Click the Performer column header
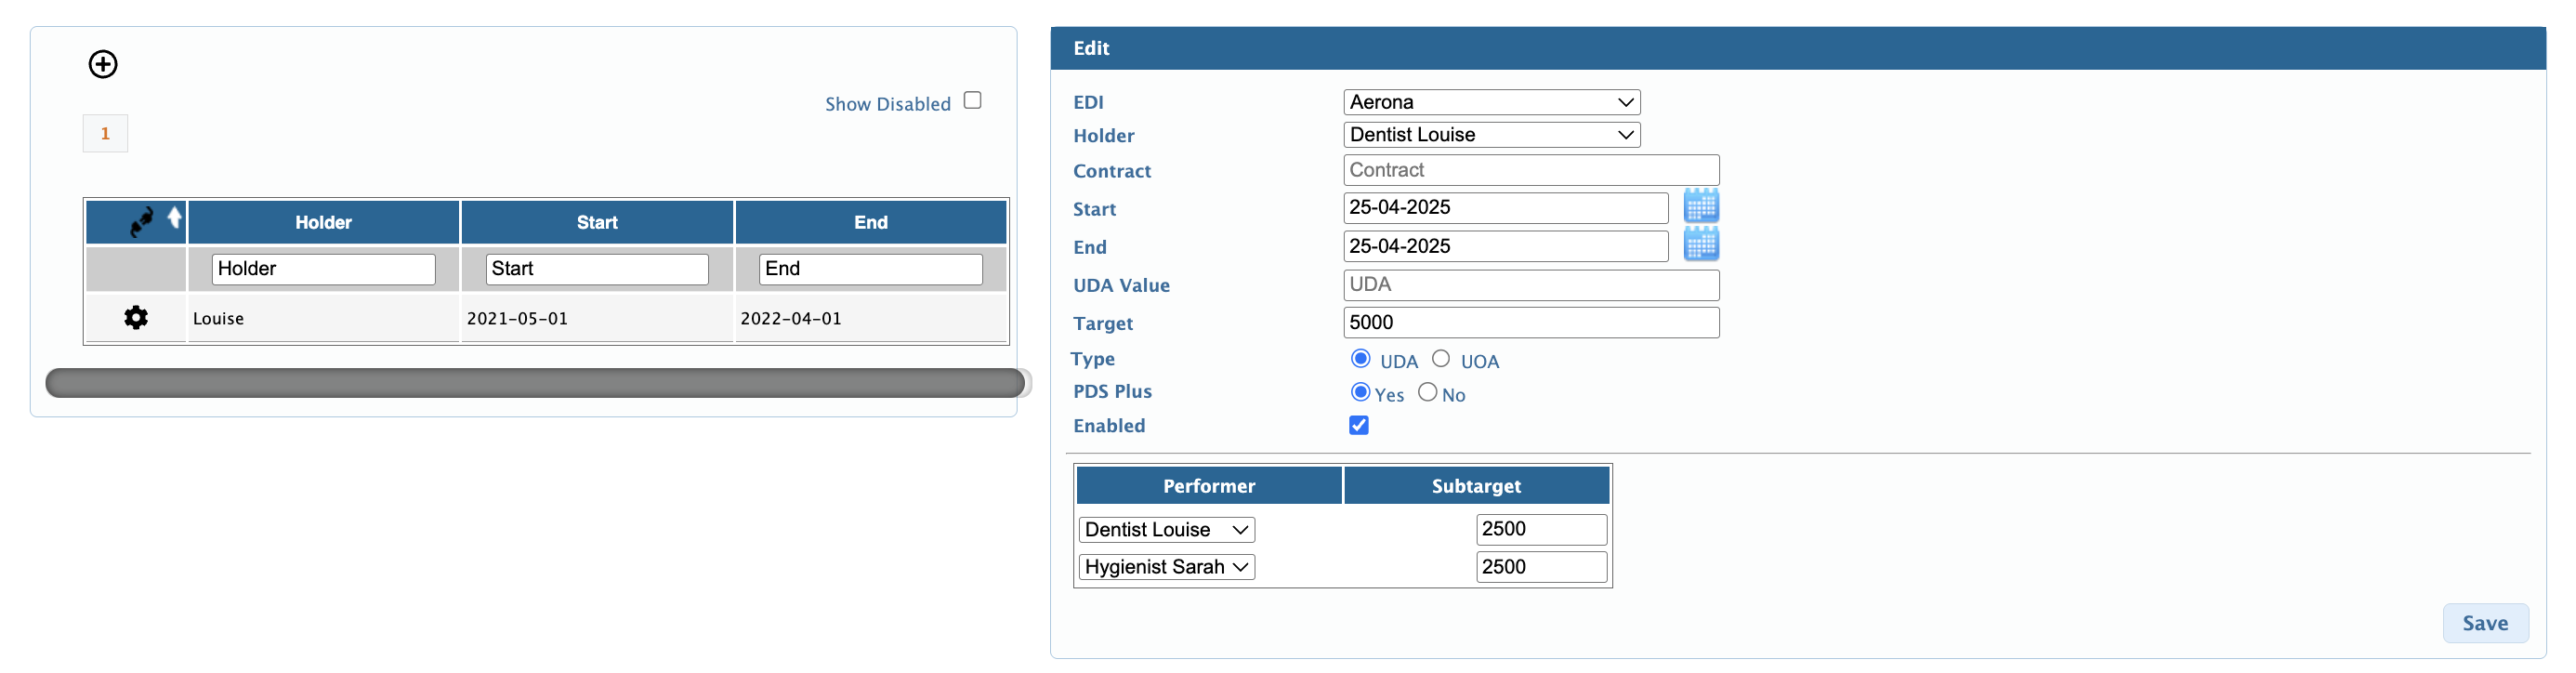Screen dimensions: 2576x673 point(1209,486)
